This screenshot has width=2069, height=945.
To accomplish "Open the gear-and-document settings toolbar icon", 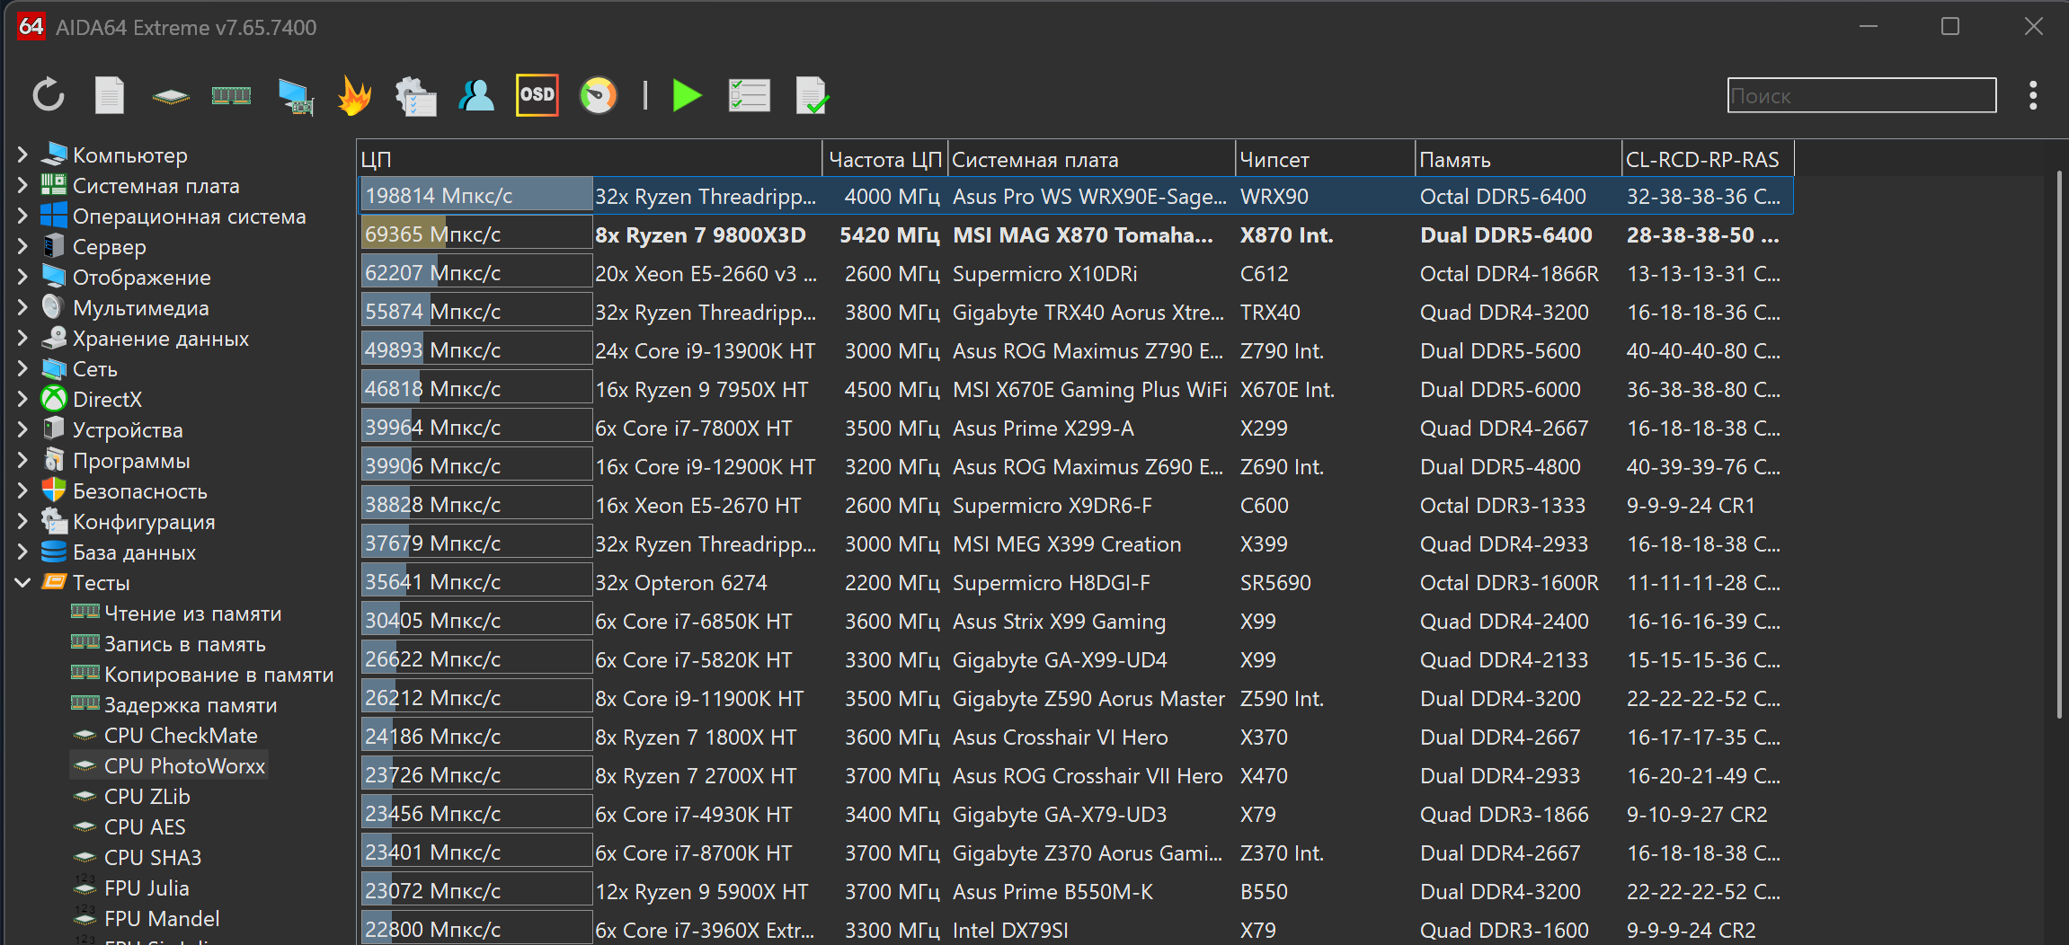I will tap(415, 96).
